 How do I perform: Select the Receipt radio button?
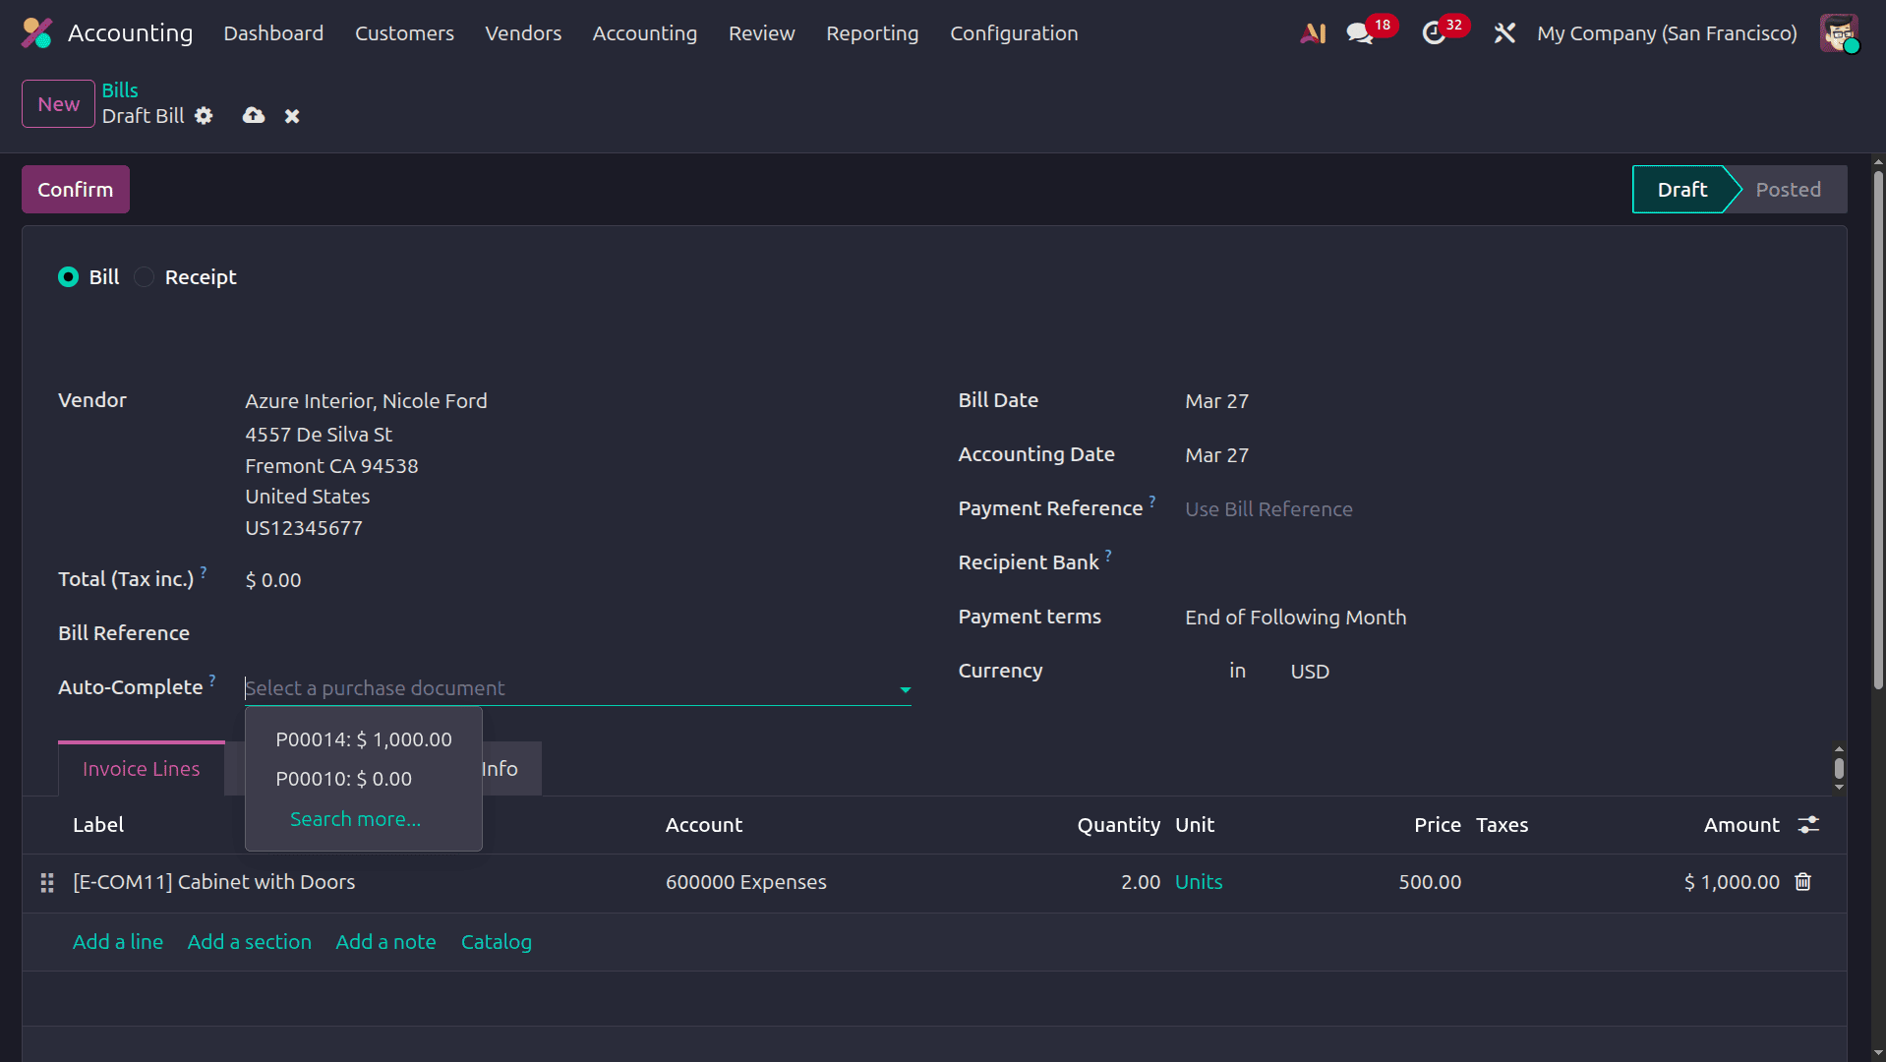[143, 276]
